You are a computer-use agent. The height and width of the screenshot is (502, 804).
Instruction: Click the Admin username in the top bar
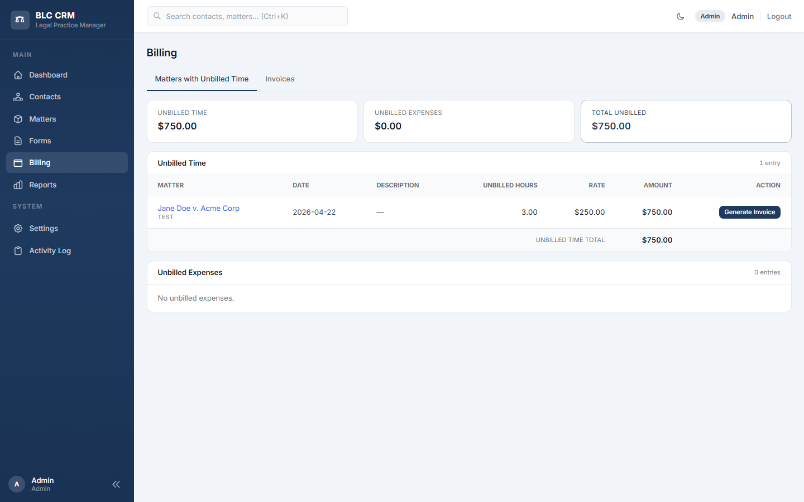pos(743,16)
